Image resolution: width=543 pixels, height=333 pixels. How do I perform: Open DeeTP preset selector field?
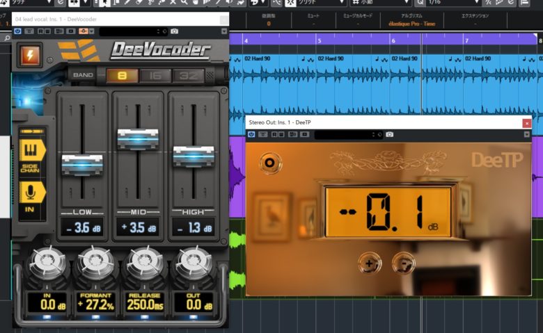348,134
